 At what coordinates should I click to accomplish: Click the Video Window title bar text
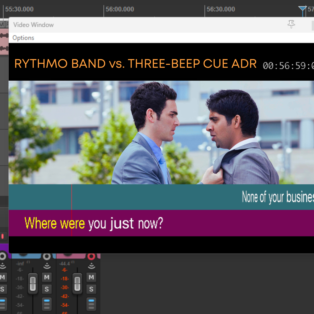[33, 25]
